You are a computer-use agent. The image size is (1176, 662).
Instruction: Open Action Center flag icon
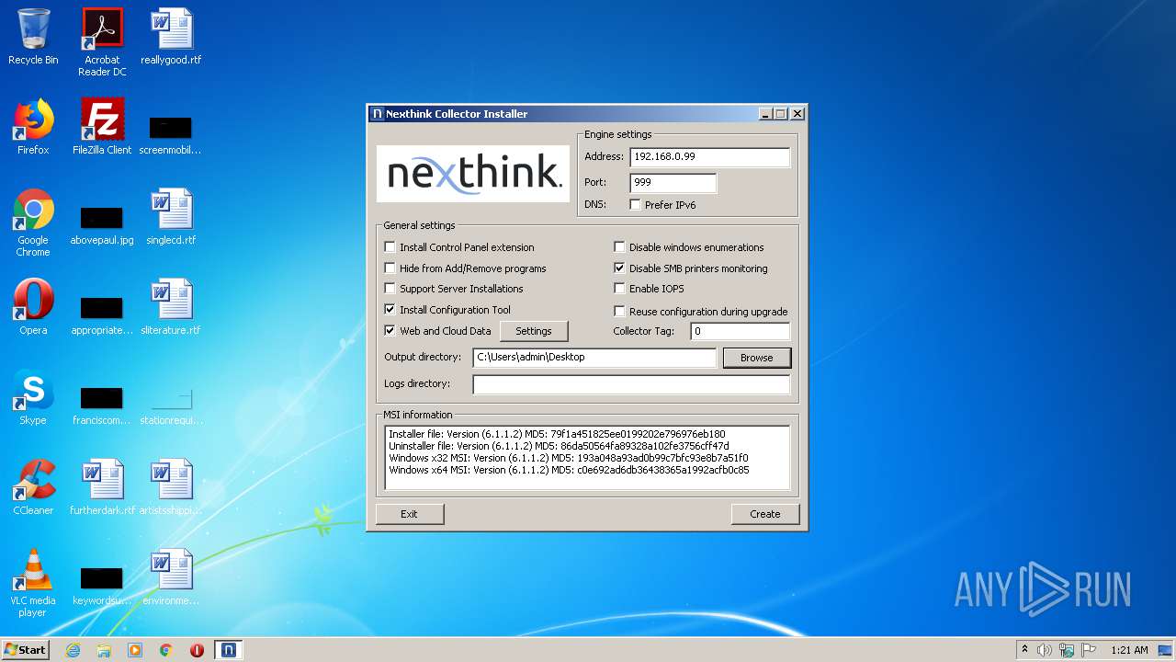[1089, 650]
